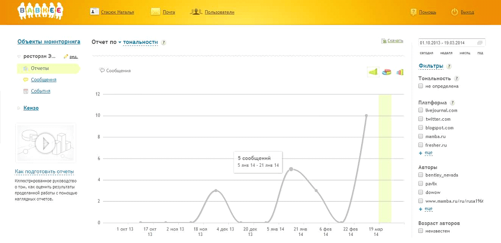Click the help question icon next to Фильтры
The image size is (501, 243).
449,66
